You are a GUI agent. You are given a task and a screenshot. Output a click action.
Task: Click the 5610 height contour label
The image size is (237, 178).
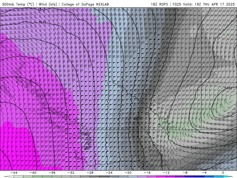click(x=41, y=10)
